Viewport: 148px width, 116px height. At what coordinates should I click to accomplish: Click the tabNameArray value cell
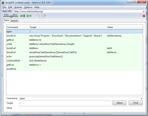tap(114, 36)
